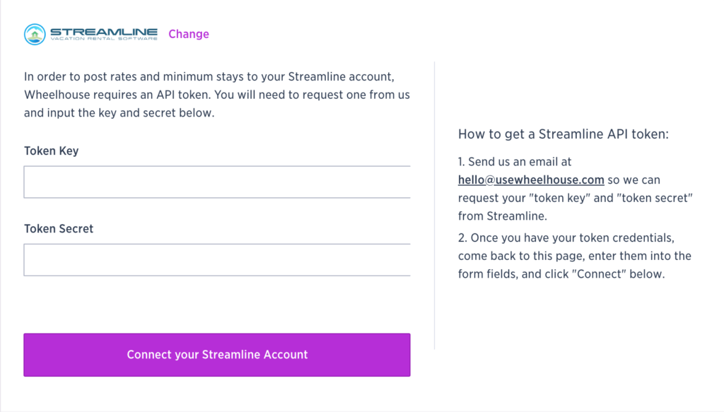Open the hello@usewheelhouse.com email link

tap(531, 180)
